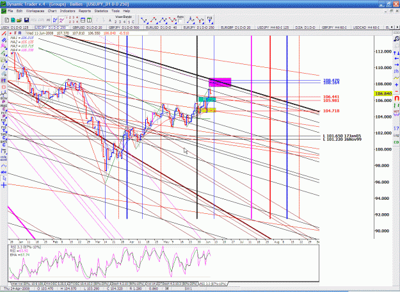
Task: Switch to USDCAD H4 60-I chart tab
Action: (365, 28)
